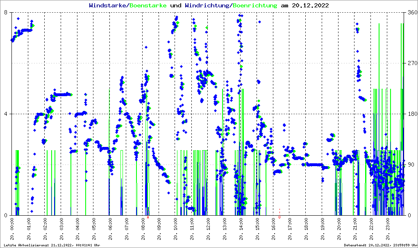Image resolution: width=418 pixels, height=248 pixels.
Task: Click the red 'A' sunrise marker
Action: [148, 217]
